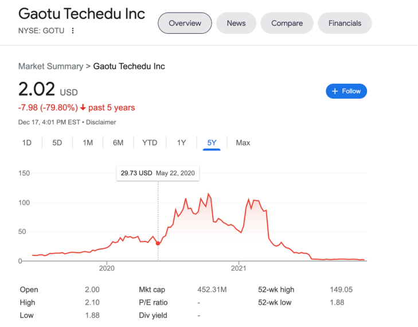Switch chart to Max range

[x=243, y=143]
